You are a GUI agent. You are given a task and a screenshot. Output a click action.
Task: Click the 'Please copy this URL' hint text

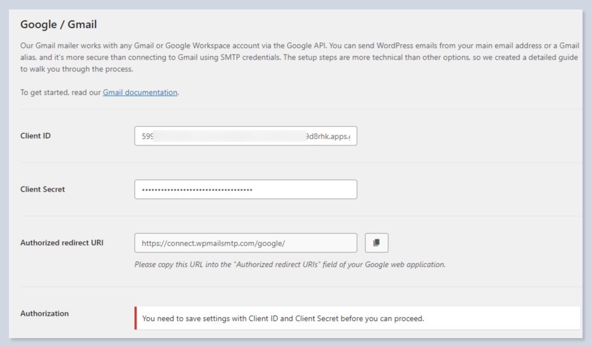(x=290, y=265)
